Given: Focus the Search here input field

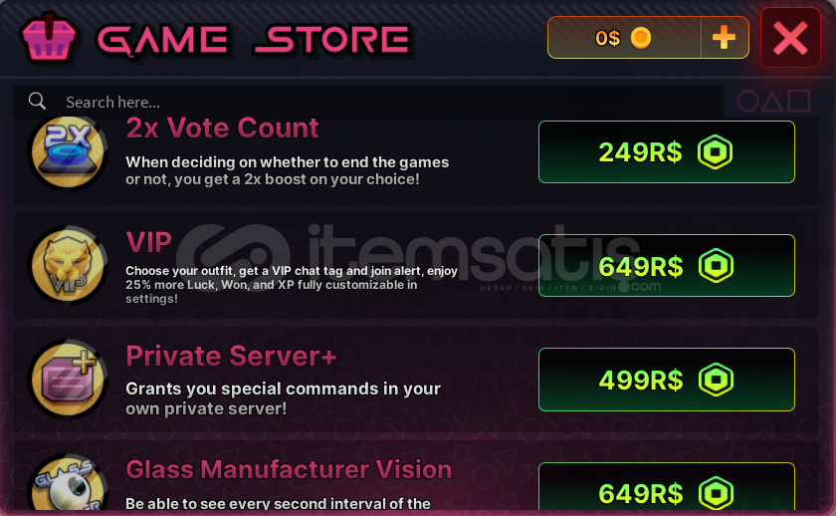Looking at the screenshot, I should tap(368, 102).
